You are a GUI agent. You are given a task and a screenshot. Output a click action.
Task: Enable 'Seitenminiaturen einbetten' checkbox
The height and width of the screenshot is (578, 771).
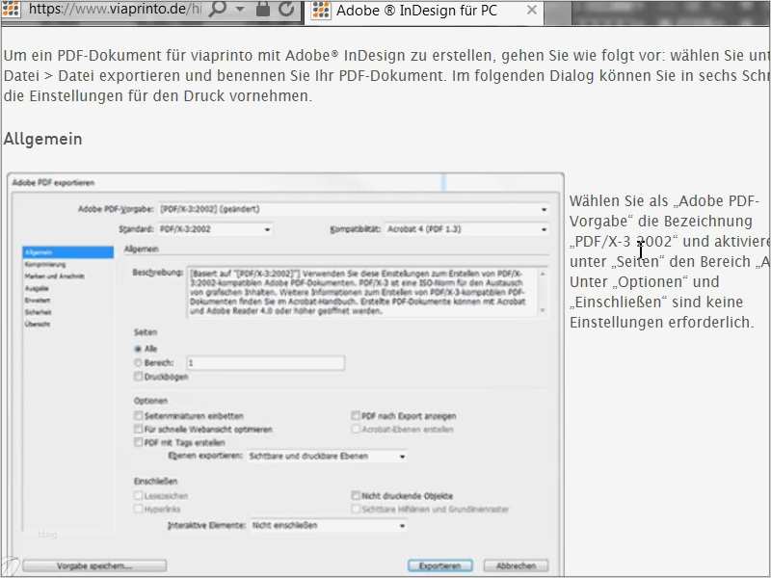(x=138, y=416)
